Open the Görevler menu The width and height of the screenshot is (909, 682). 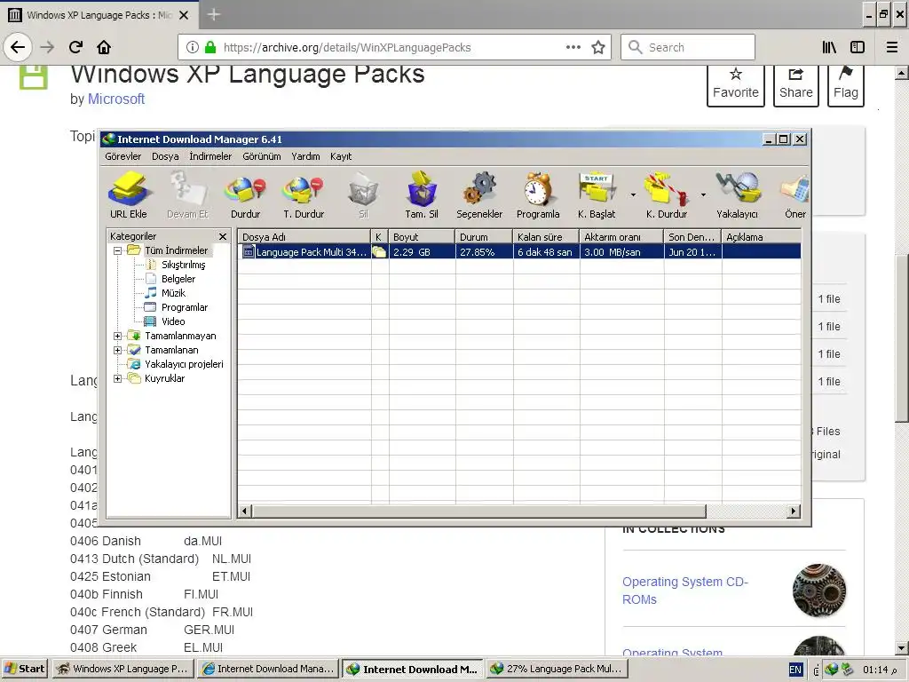click(x=123, y=156)
